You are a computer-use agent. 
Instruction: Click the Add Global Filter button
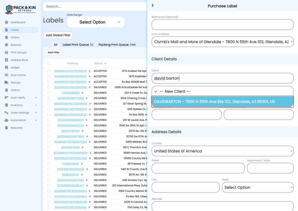(58, 35)
